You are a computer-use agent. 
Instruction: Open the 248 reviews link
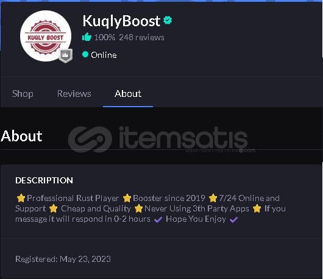pos(142,37)
